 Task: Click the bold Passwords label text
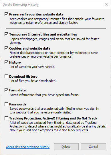click(18, 104)
